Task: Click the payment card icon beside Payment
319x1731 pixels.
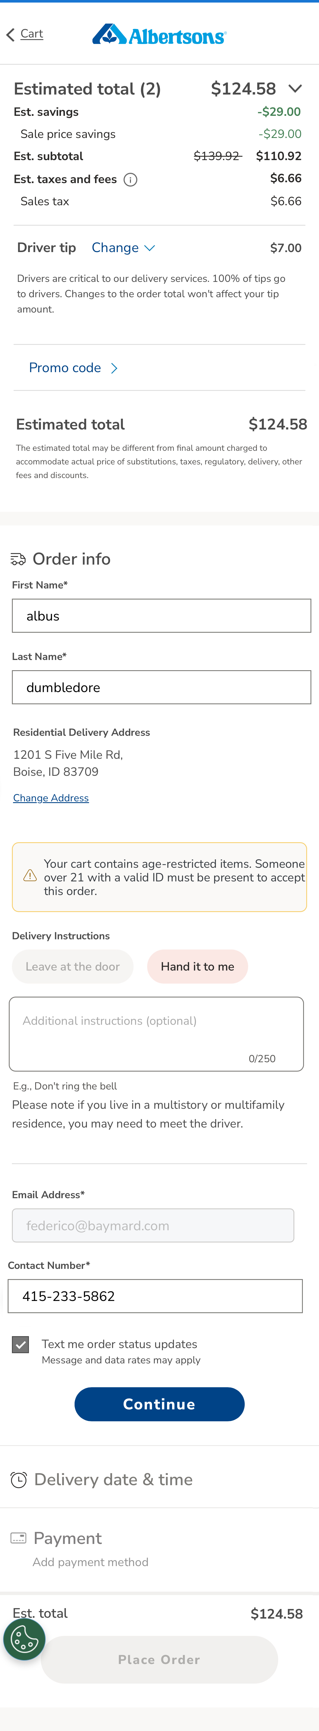Action: pyautogui.click(x=18, y=1538)
